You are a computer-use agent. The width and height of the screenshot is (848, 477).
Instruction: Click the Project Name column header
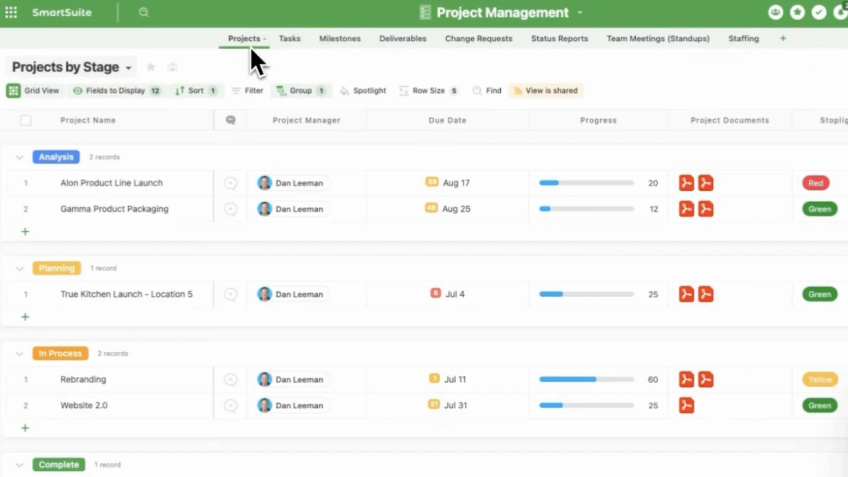click(88, 120)
